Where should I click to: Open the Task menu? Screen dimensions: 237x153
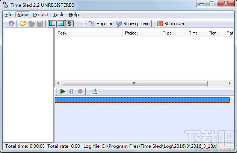58,15
